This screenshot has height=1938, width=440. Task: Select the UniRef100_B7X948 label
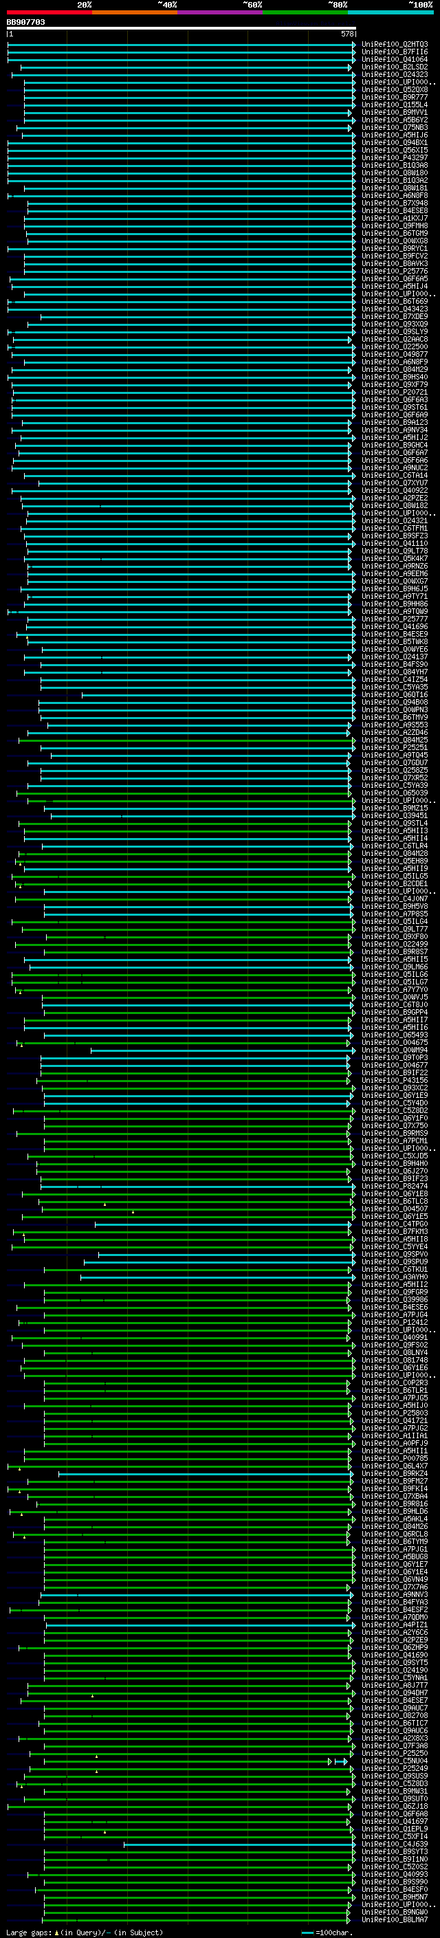pos(395,203)
